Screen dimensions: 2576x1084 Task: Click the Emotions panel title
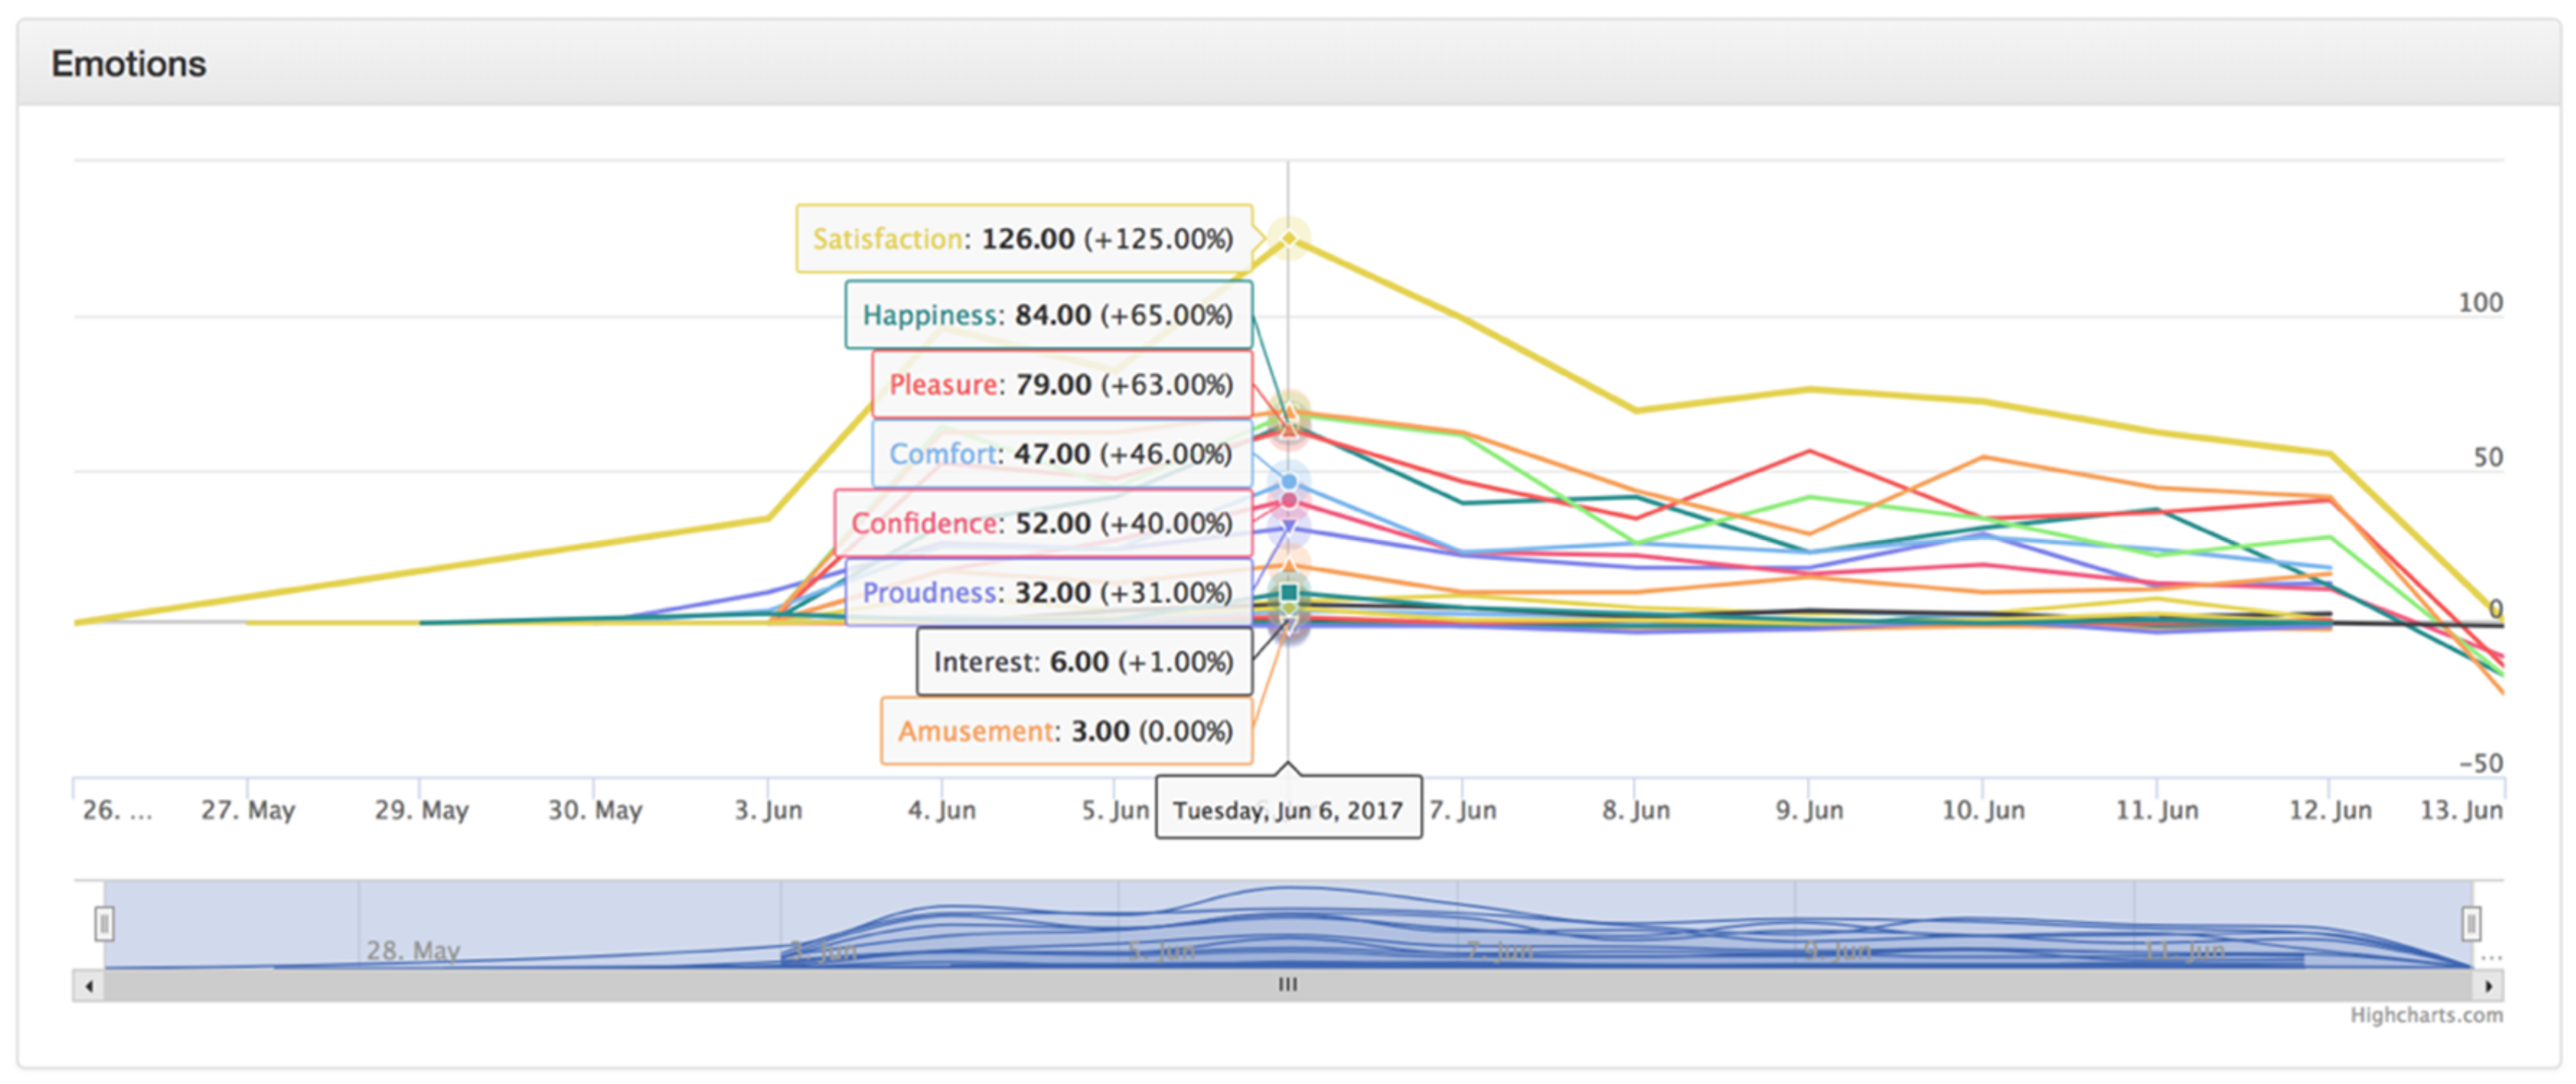129,64
